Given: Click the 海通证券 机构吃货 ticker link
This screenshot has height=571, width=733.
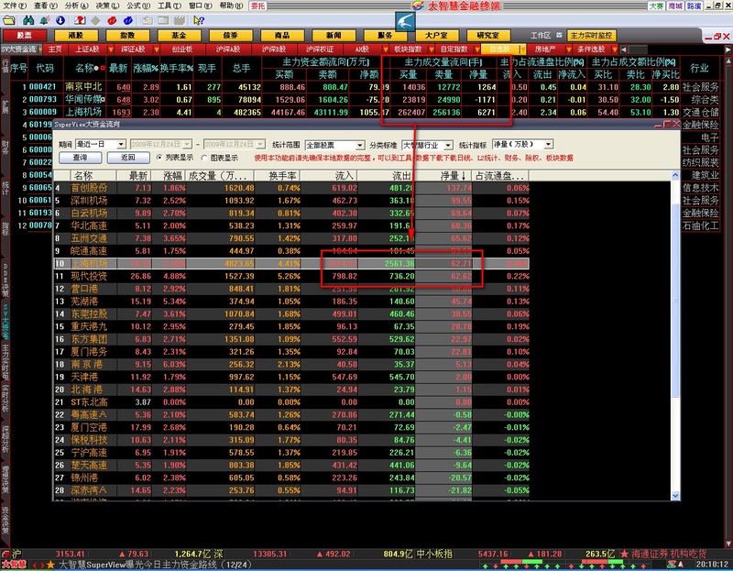Looking at the screenshot, I should tap(669, 554).
